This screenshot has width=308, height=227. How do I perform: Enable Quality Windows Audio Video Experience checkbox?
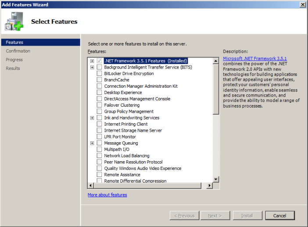[x=99, y=168]
